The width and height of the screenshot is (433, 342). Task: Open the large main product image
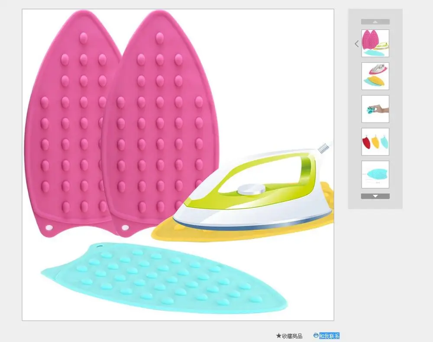coord(178,165)
